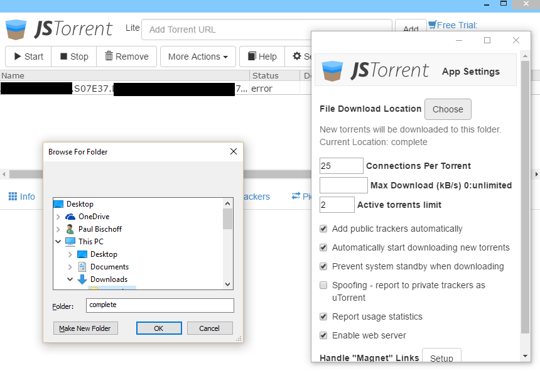Minimize the App Settings window

tap(459, 40)
